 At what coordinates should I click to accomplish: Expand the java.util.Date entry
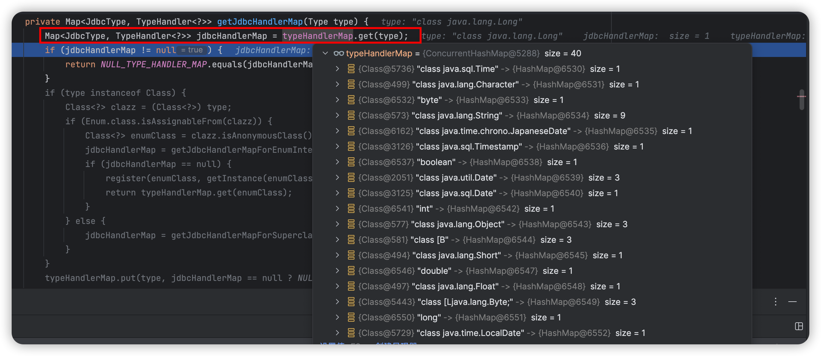tap(337, 178)
